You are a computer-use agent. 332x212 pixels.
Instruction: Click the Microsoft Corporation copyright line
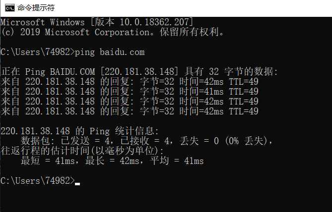coord(112,32)
